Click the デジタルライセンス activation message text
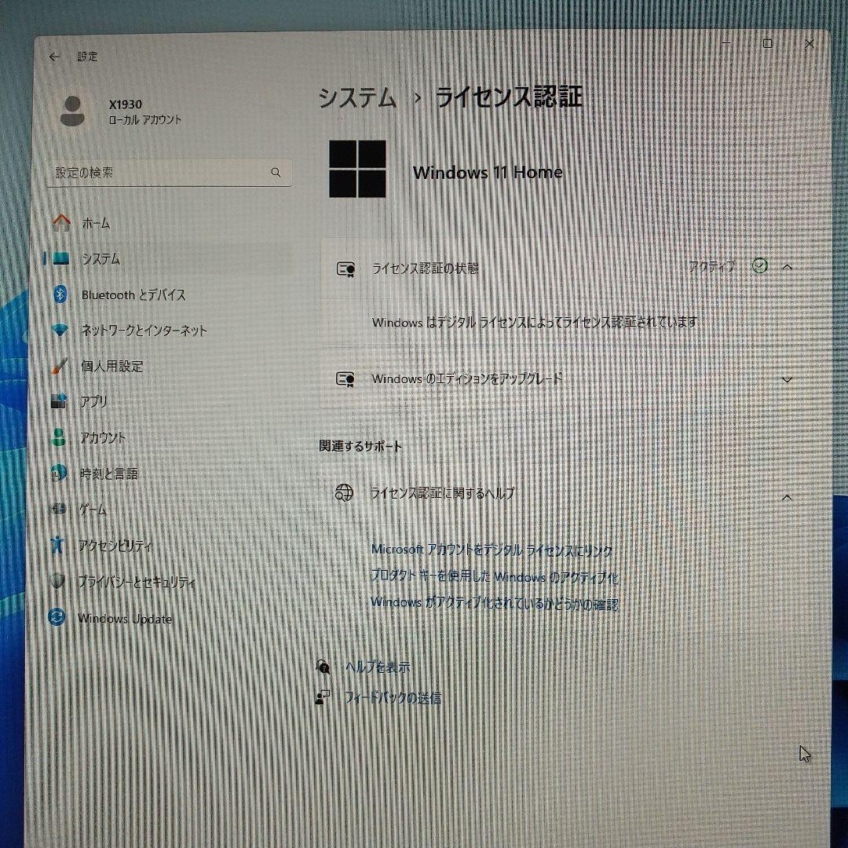The width and height of the screenshot is (848, 848). pos(535,323)
